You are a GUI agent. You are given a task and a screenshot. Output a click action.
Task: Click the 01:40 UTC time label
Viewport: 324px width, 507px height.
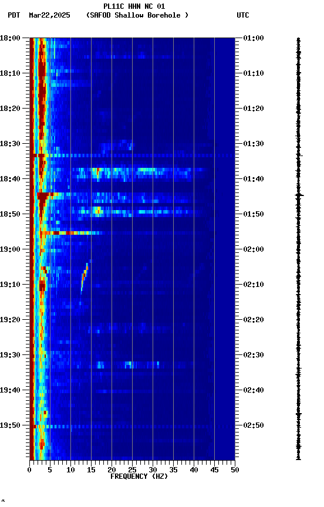coord(254,179)
